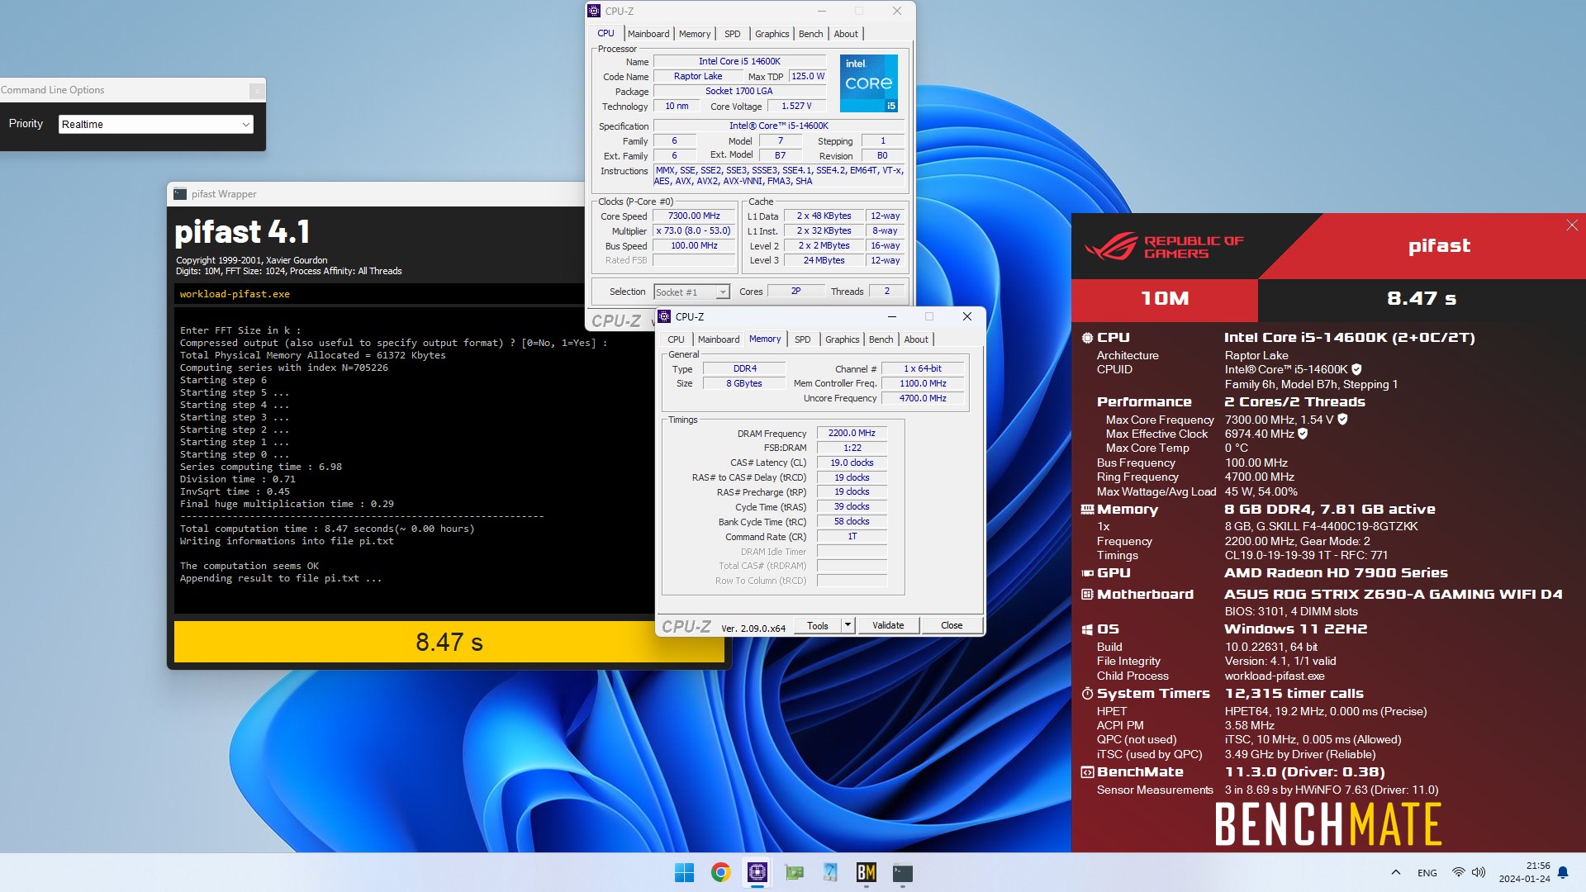Open Mainboard tab in top CPU-Z window
This screenshot has height=892, width=1586.
648,34
